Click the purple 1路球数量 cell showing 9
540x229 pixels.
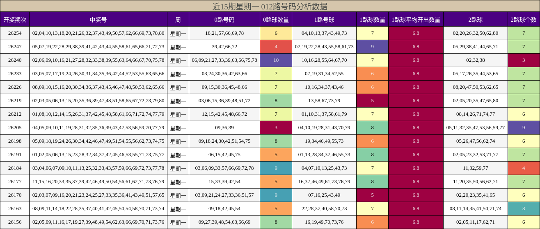click(373, 47)
